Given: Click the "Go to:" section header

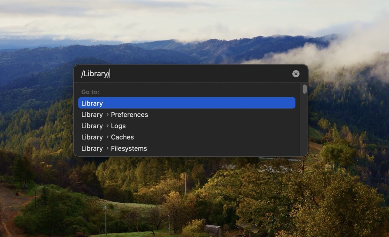Looking at the screenshot, I should pyautogui.click(x=90, y=92).
